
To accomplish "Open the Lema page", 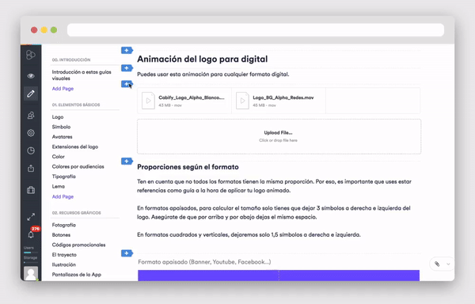I will point(58,187).
